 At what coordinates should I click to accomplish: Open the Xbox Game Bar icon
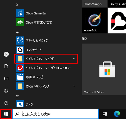click(20, 13)
